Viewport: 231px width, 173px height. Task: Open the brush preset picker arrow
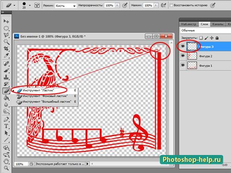(x=30, y=6)
